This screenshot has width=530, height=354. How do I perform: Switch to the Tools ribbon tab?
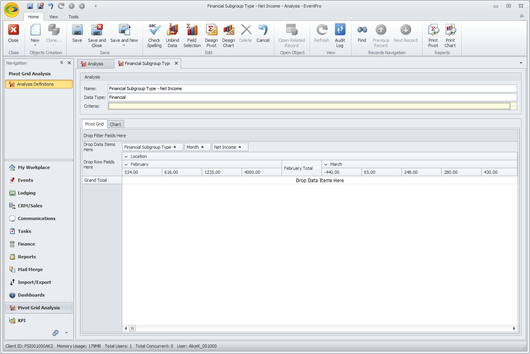click(x=73, y=17)
